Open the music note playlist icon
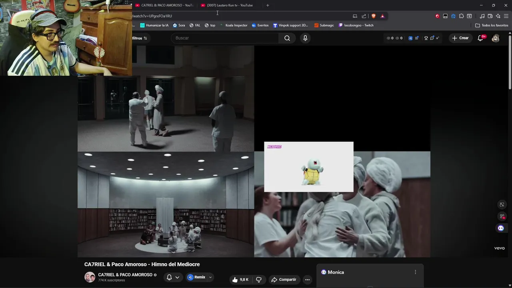 pos(482,16)
